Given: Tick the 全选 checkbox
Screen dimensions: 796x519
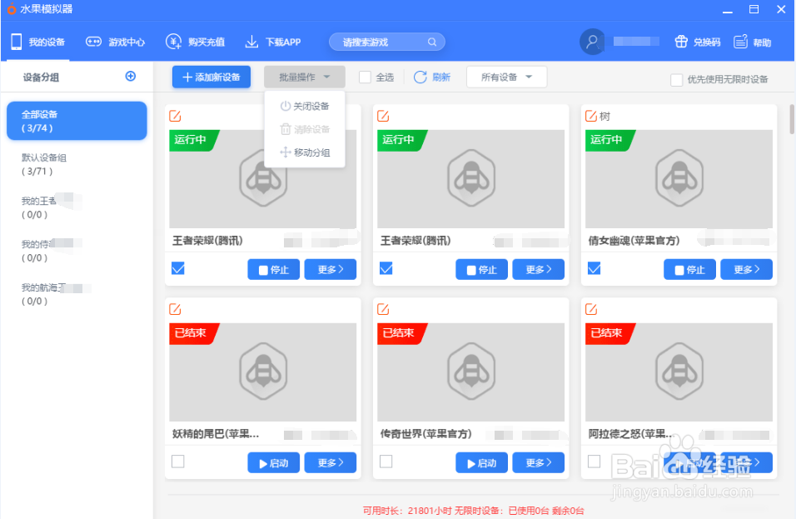Looking at the screenshot, I should [365, 77].
